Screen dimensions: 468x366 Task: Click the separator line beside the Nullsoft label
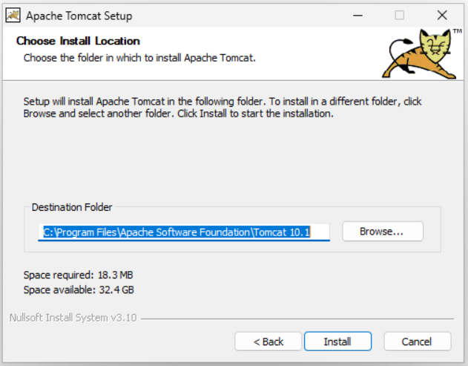(297, 319)
